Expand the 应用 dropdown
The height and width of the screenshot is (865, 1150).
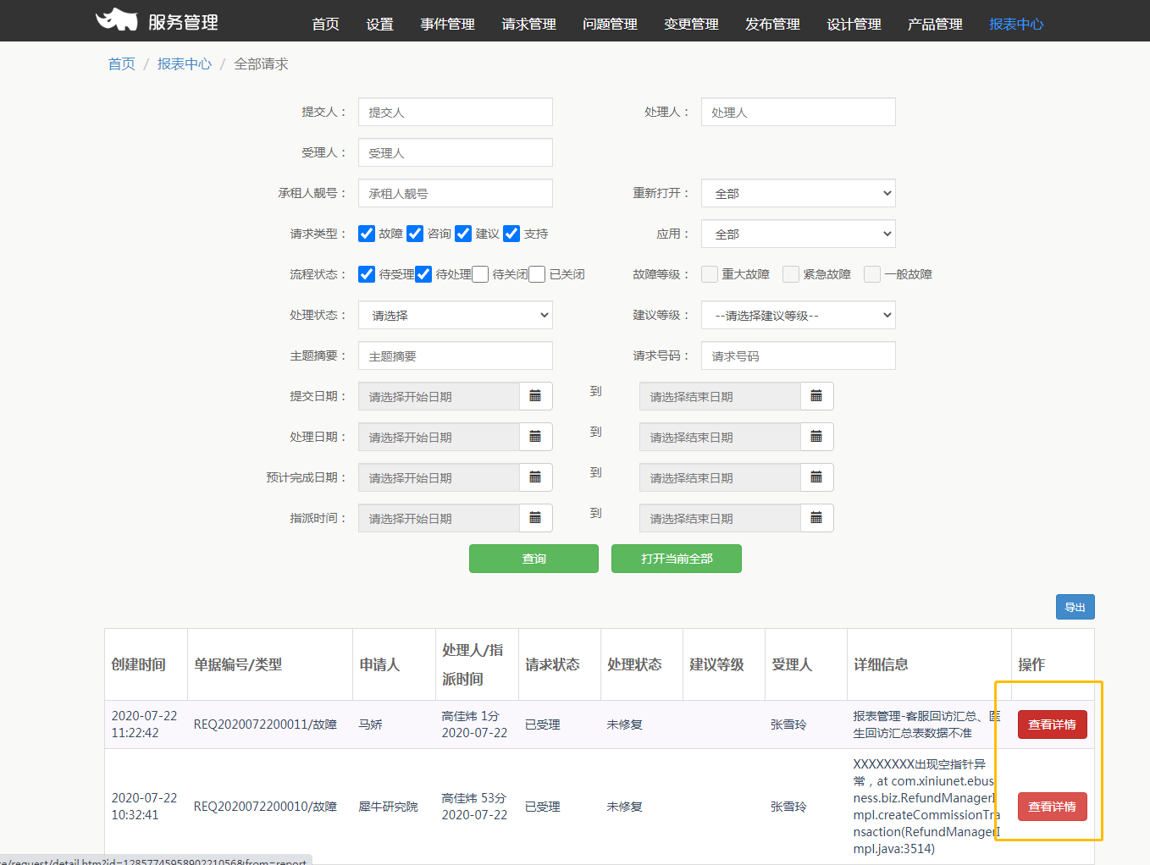click(799, 234)
